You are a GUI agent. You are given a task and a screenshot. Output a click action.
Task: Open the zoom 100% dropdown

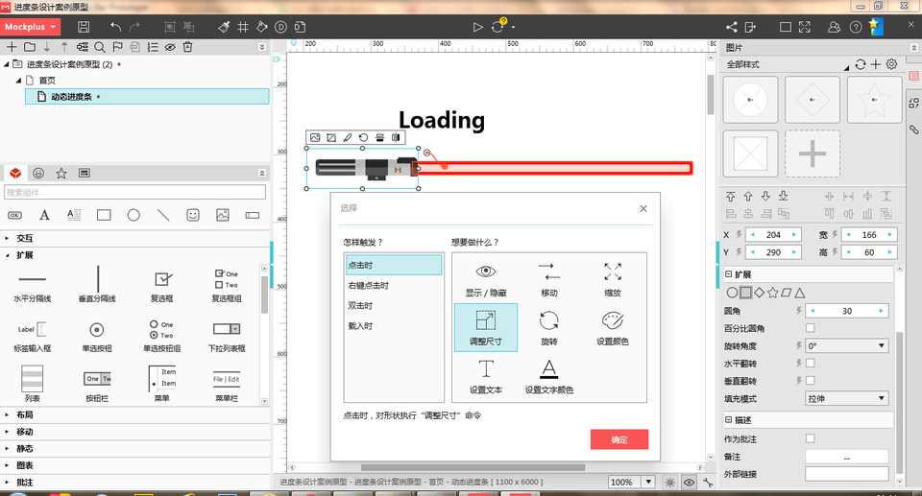[x=648, y=482]
